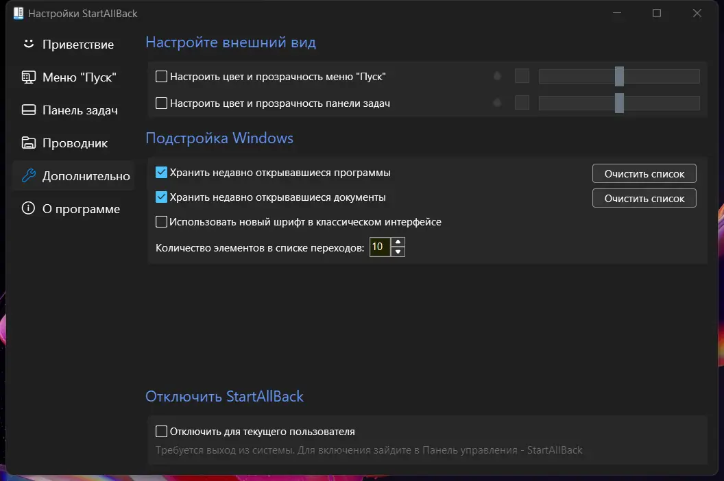This screenshot has width=724, height=481.
Task: Open the О программе section
Action: point(82,208)
